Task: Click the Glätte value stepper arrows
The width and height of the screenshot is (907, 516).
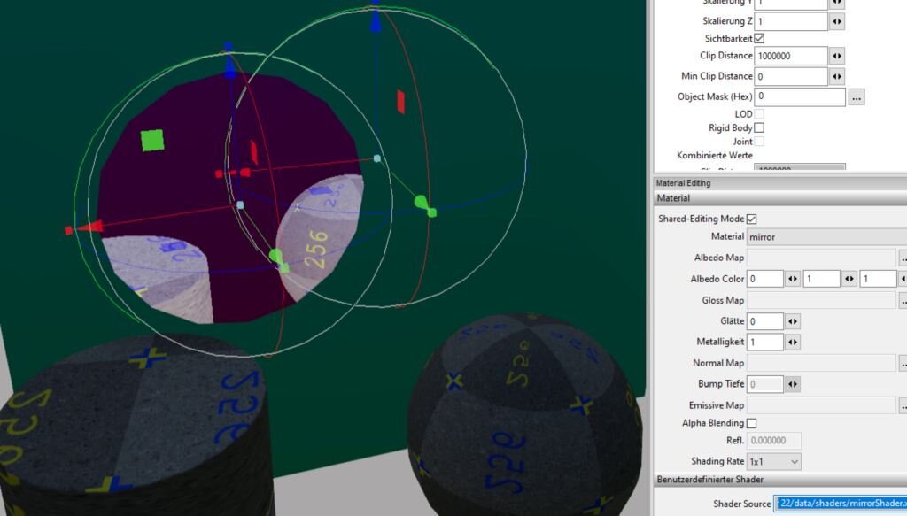Action: [793, 321]
